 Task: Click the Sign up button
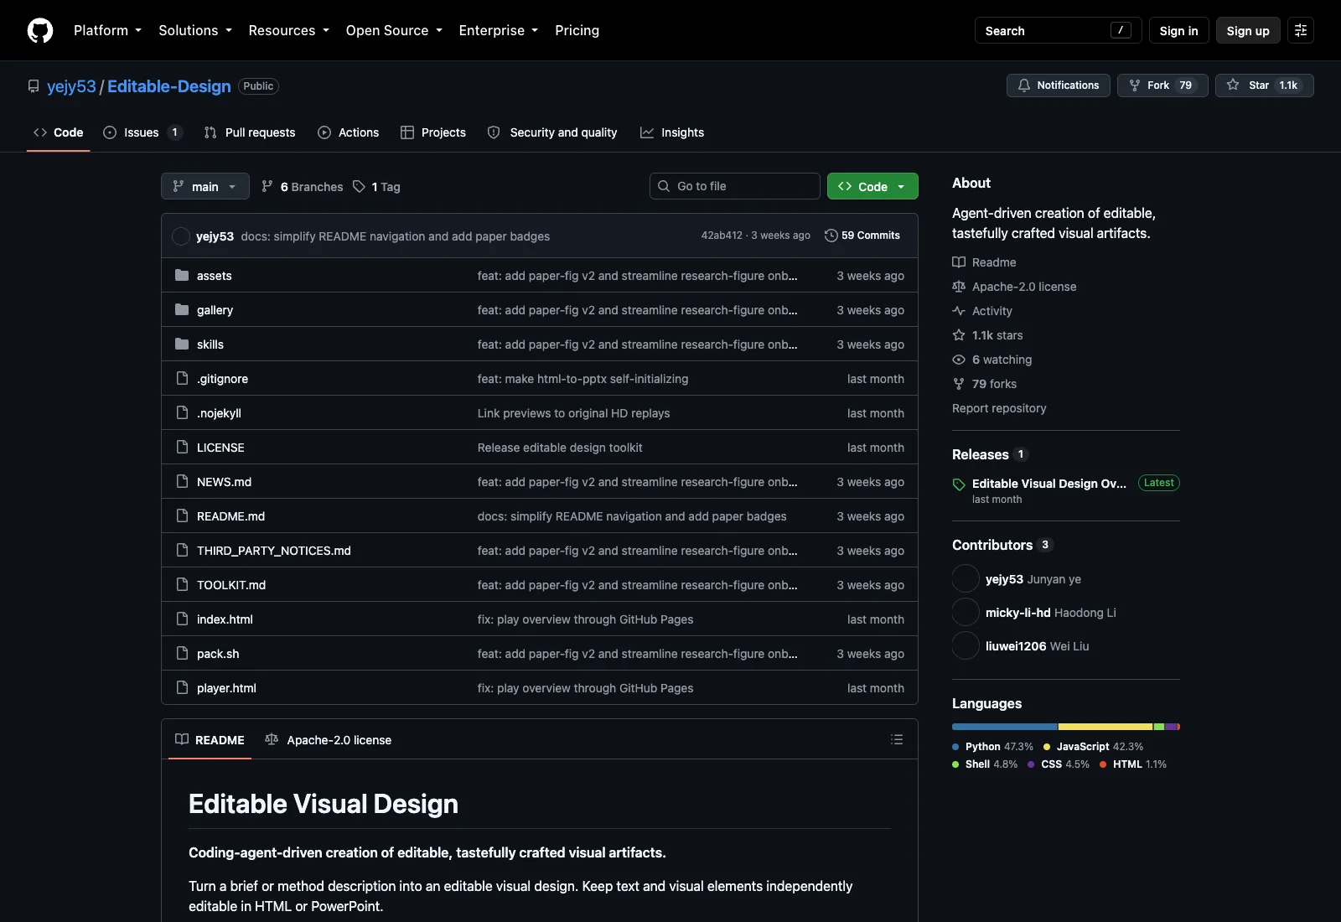point(1248,30)
